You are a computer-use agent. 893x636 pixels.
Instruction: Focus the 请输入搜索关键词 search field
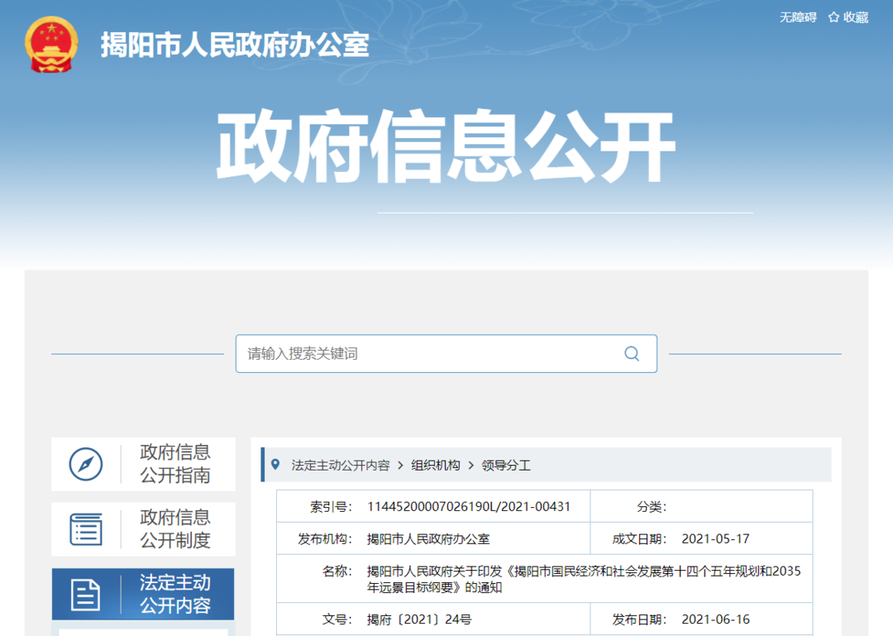point(446,353)
